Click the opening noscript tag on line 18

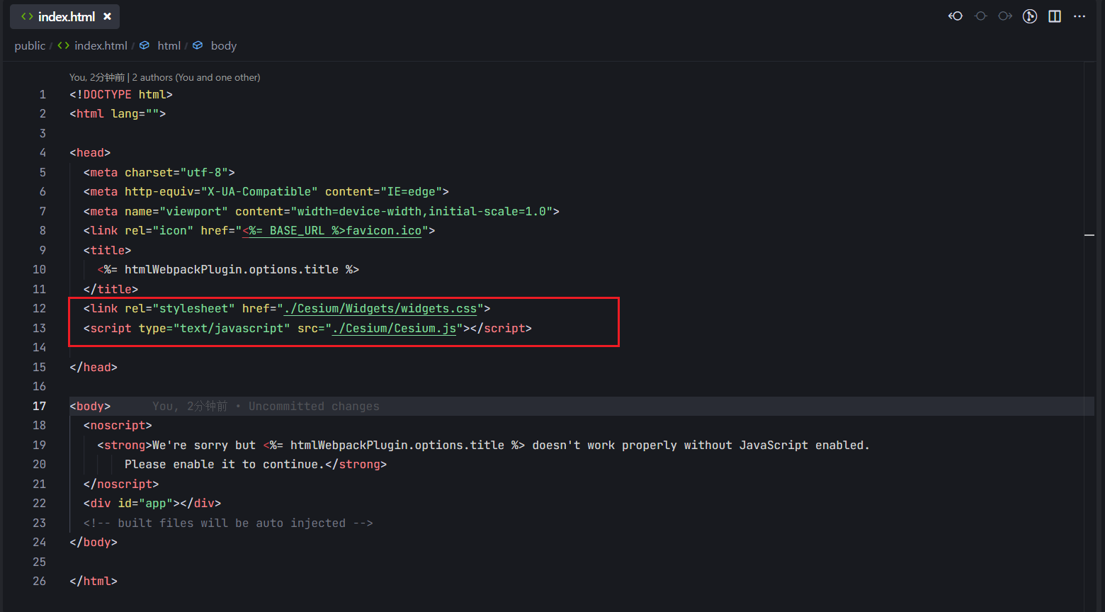(118, 426)
